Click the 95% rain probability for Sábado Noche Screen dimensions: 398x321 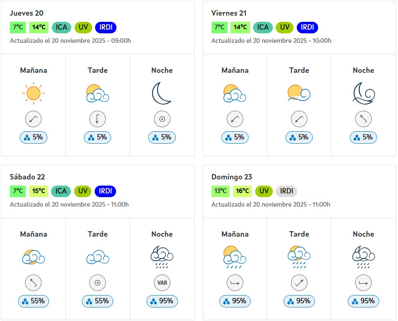pyautogui.click(x=162, y=301)
